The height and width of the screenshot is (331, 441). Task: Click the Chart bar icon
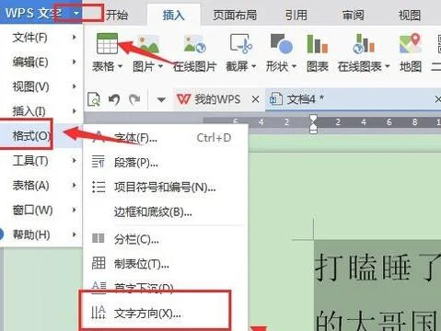pyautogui.click(x=318, y=44)
